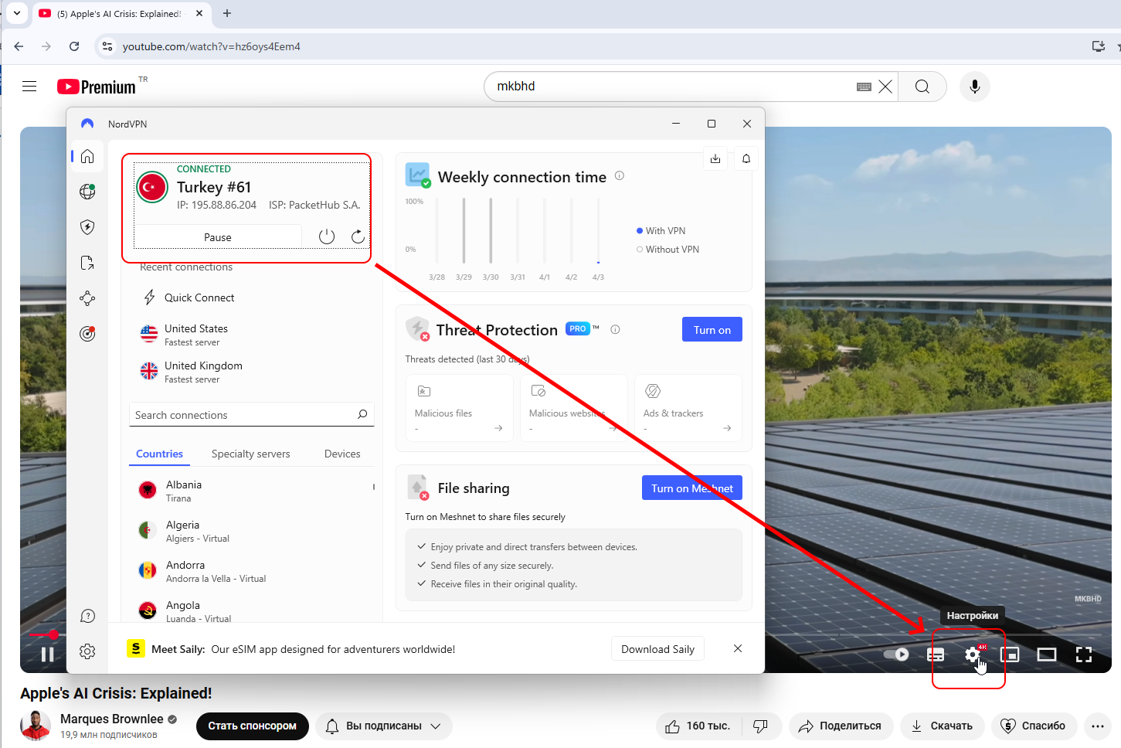The width and height of the screenshot is (1121, 748).
Task: Click the YouTube video progress bar scrubber
Action: coord(53,634)
